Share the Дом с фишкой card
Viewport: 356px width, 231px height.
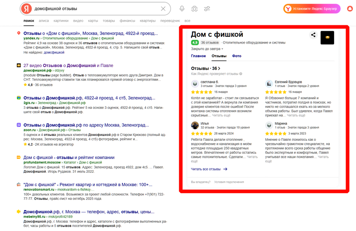click(x=313, y=35)
